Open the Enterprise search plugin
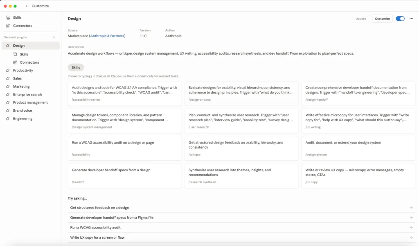419x246 pixels. click(27, 95)
